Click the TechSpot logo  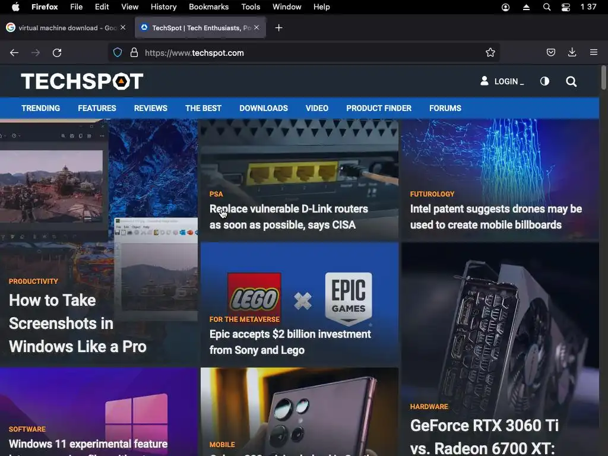(82, 81)
